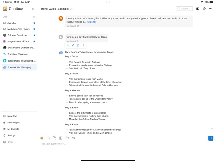This screenshot has width=216, height=162.
Task: Click 'Marvel at the Golden Pavilion Temple' line
Action: (x=87, y=119)
